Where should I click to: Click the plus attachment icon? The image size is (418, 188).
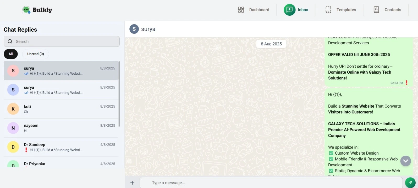(132, 183)
